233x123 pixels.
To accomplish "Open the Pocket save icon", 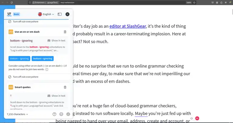I will [x=213, y=2].
